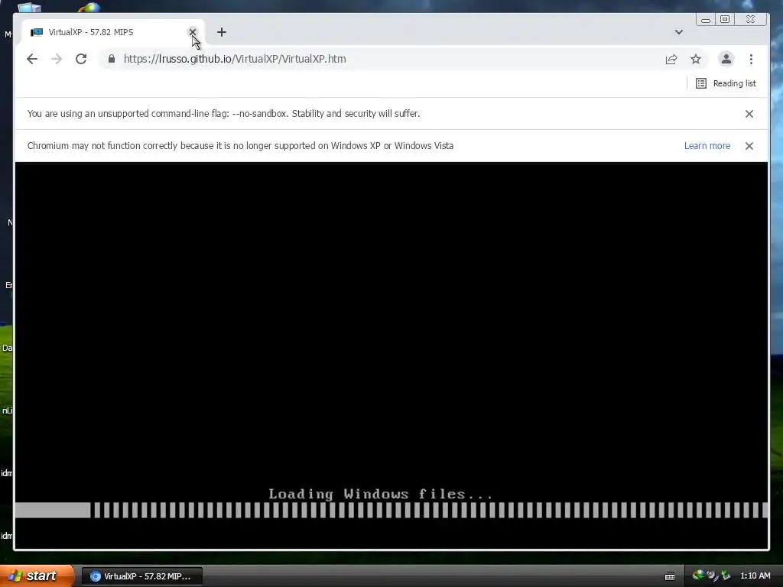
Task: Dismiss the Windows XP unsupported warning
Action: 749,146
